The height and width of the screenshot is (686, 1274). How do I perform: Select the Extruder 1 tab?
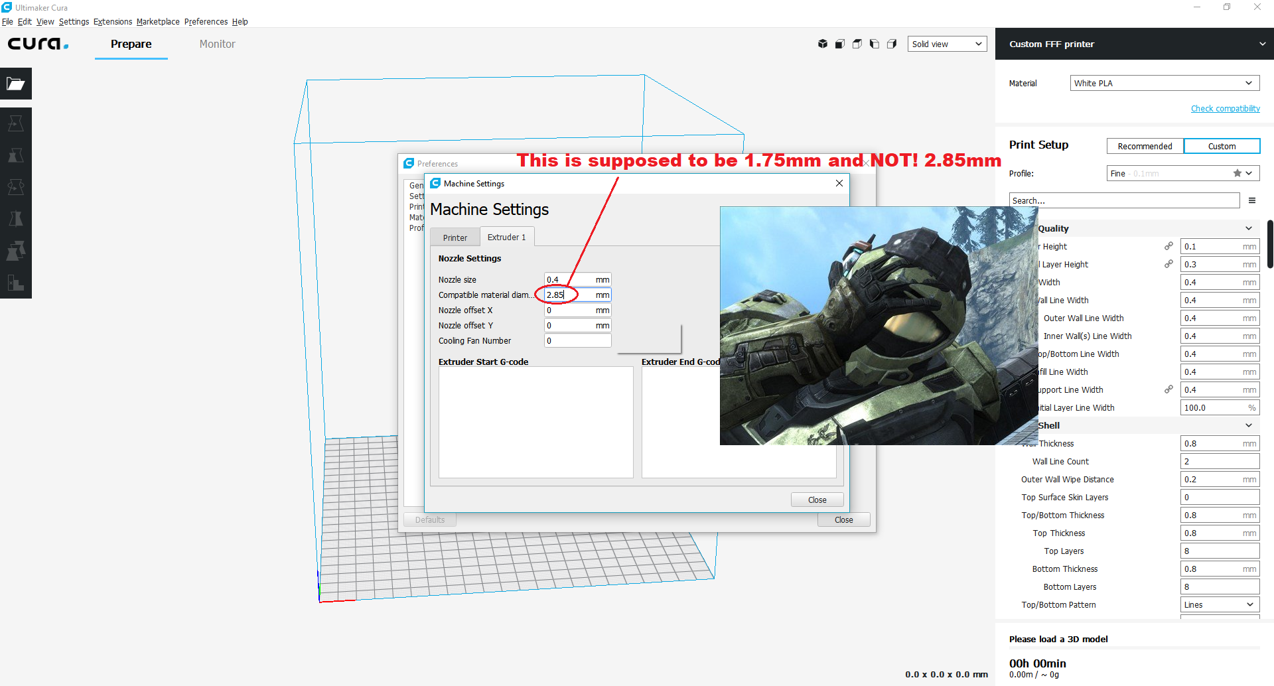click(506, 237)
